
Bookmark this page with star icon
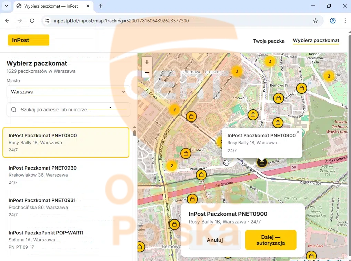click(x=315, y=21)
